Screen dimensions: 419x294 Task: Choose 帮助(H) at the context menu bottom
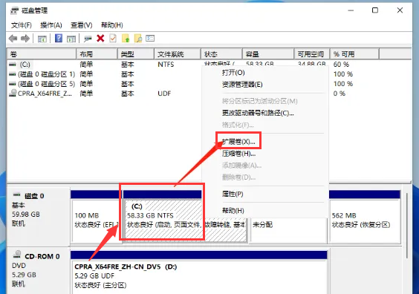pos(233,210)
